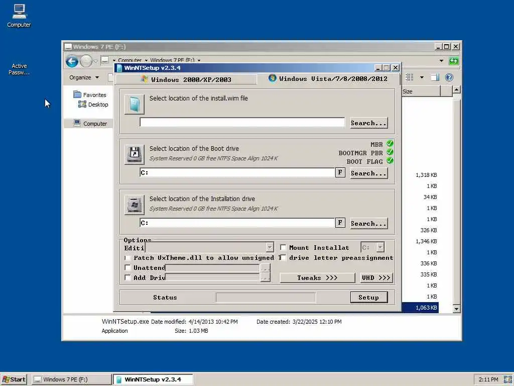
Task: Click the BOOTMGR PBR green check
Action: pyautogui.click(x=390, y=152)
